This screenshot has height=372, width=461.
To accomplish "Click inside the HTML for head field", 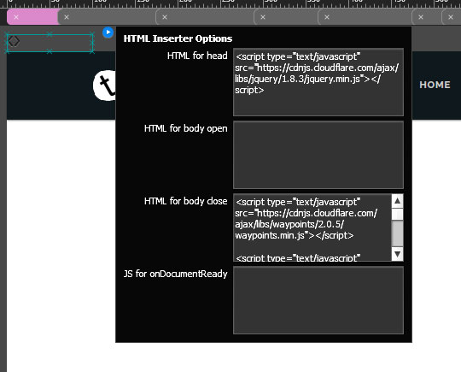I will (x=318, y=82).
